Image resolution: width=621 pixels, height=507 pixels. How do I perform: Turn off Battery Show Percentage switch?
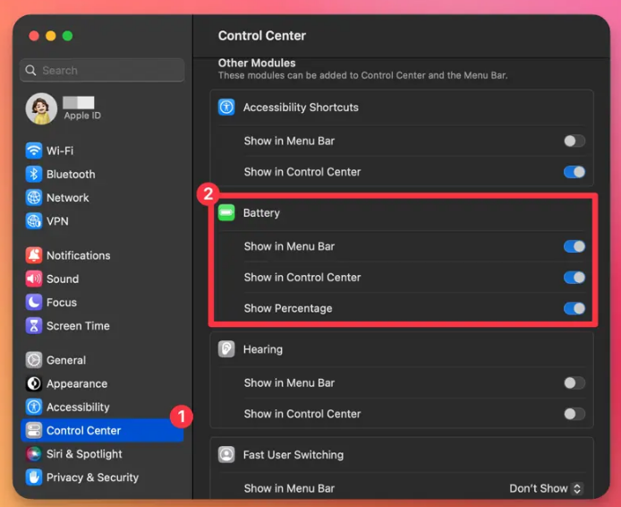click(574, 308)
